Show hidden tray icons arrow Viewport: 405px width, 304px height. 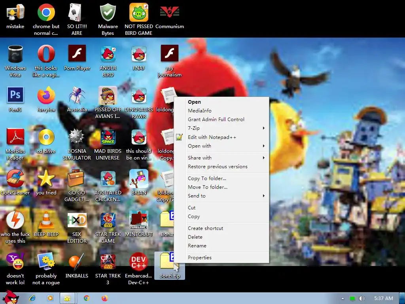point(343,298)
